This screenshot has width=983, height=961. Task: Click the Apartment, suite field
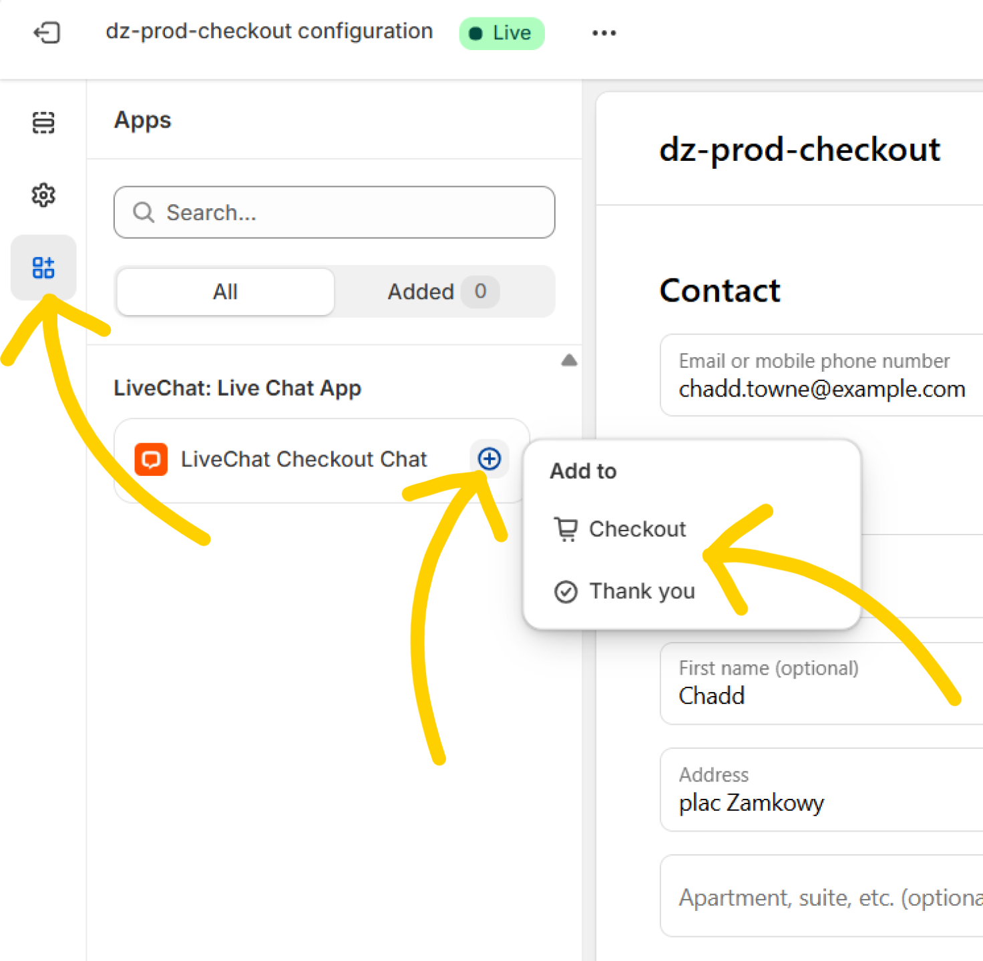pos(821,896)
